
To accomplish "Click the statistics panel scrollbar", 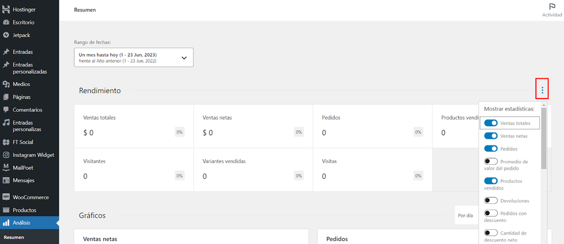I will coord(544,138).
